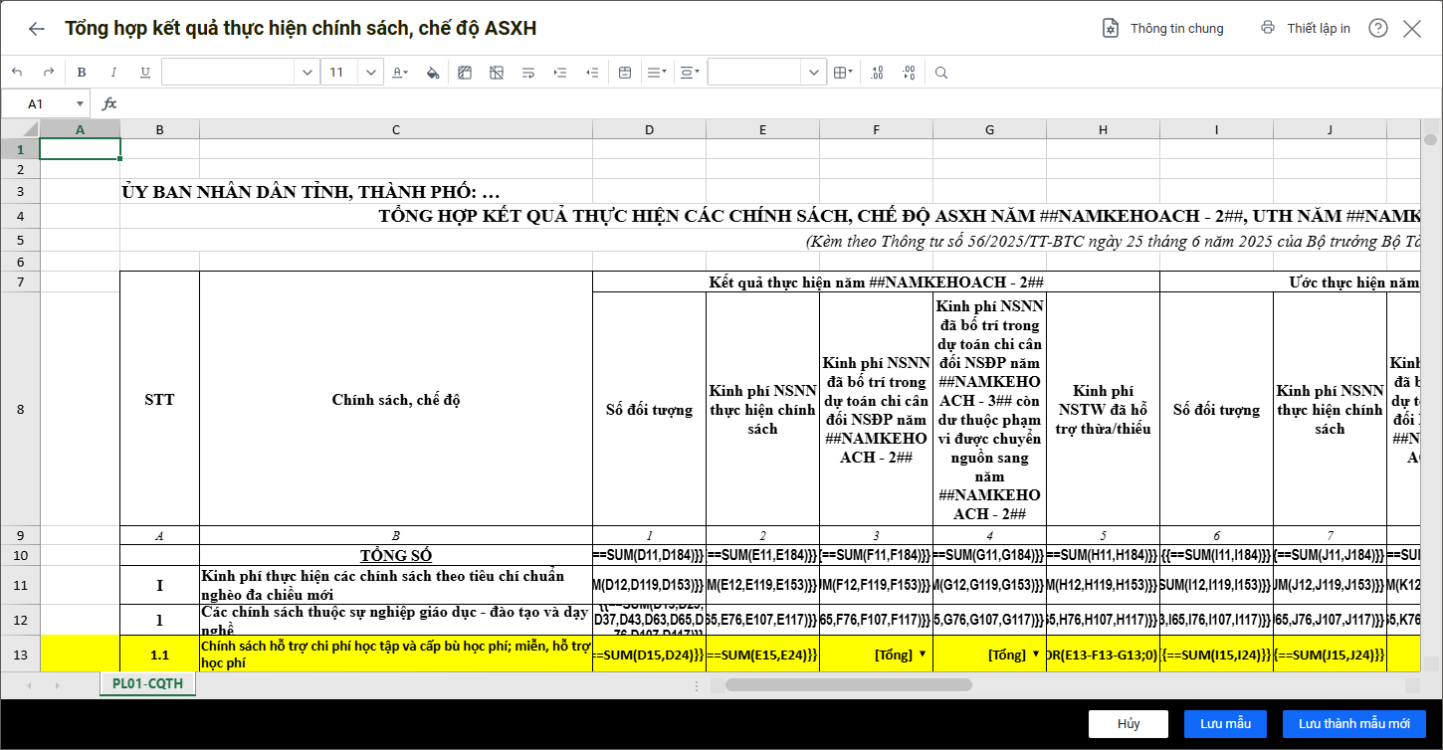Screen dimensions: 1443x750
Task: Click the undo arrow icon
Action: pyautogui.click(x=17, y=73)
